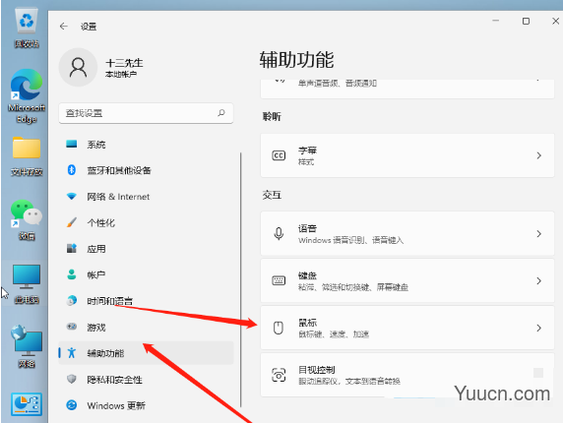This screenshot has height=423, width=563.
Task: Expand the chevron on 键盘 row
Action: coord(538,281)
